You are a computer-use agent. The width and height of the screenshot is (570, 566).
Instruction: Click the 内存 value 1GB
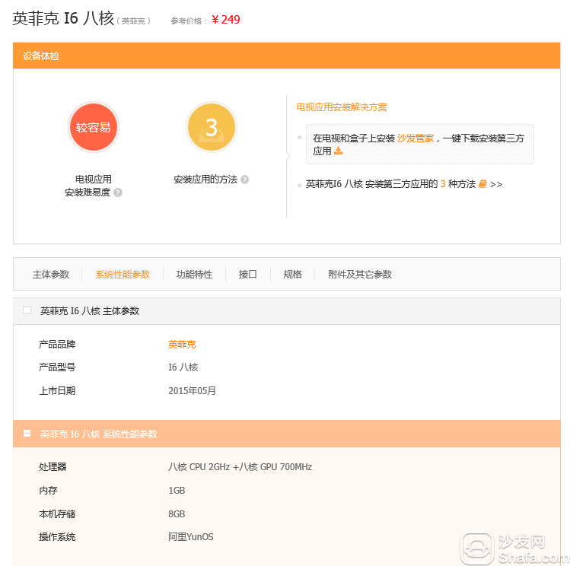pos(177,491)
